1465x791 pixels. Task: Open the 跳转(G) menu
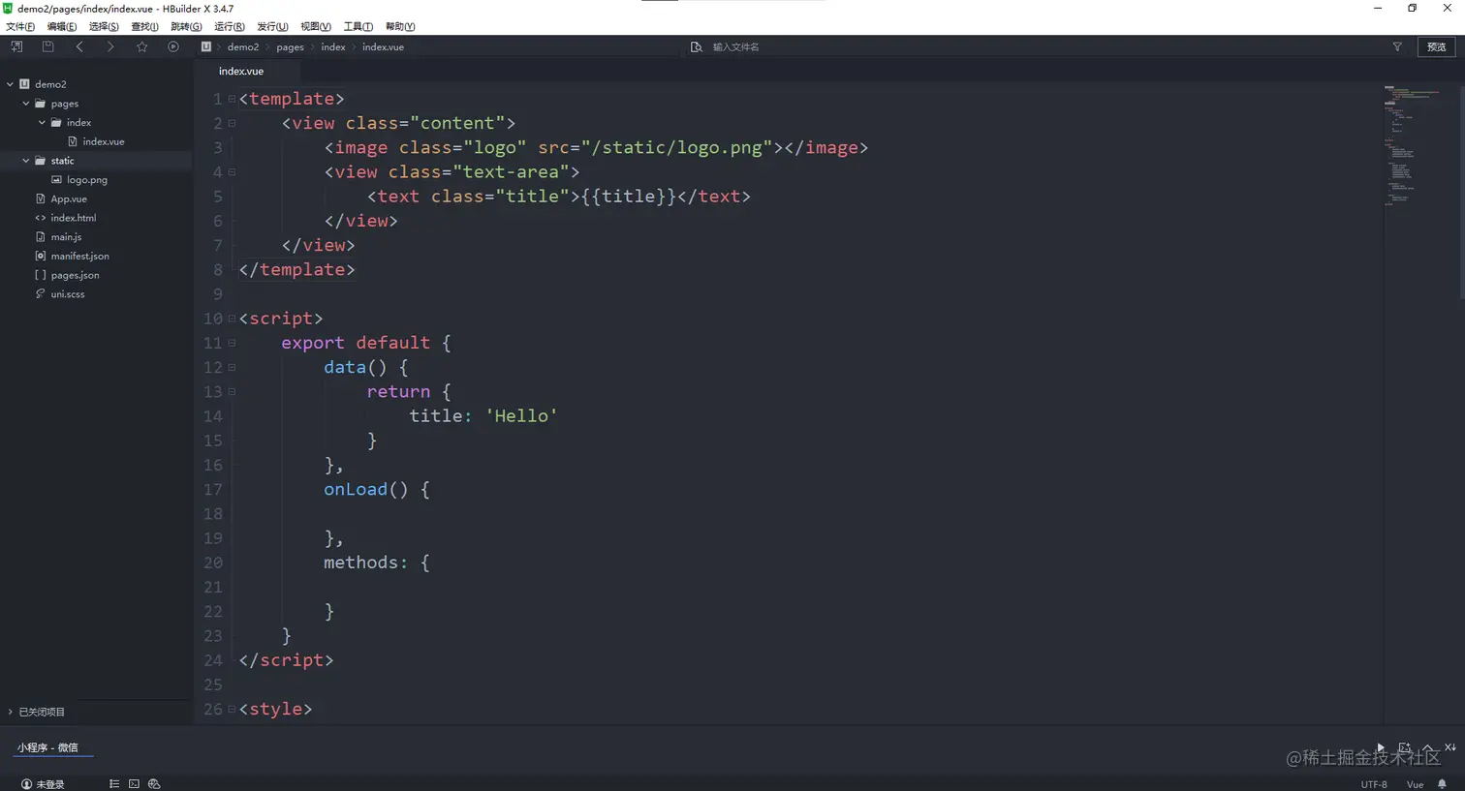point(186,26)
